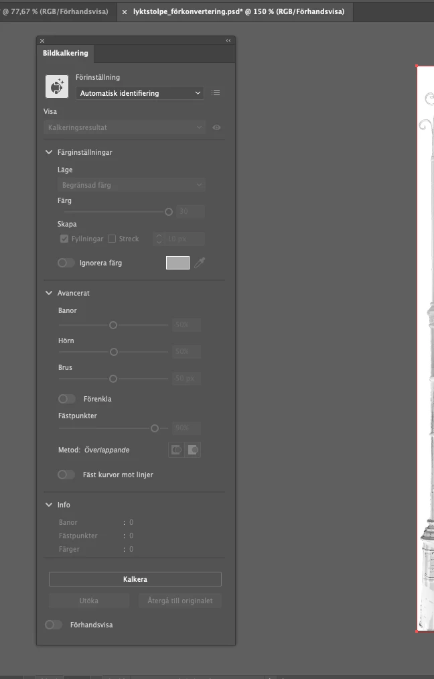This screenshot has height=679, width=434.
Task: Collapse the Färginställningar section
Action: (49, 152)
